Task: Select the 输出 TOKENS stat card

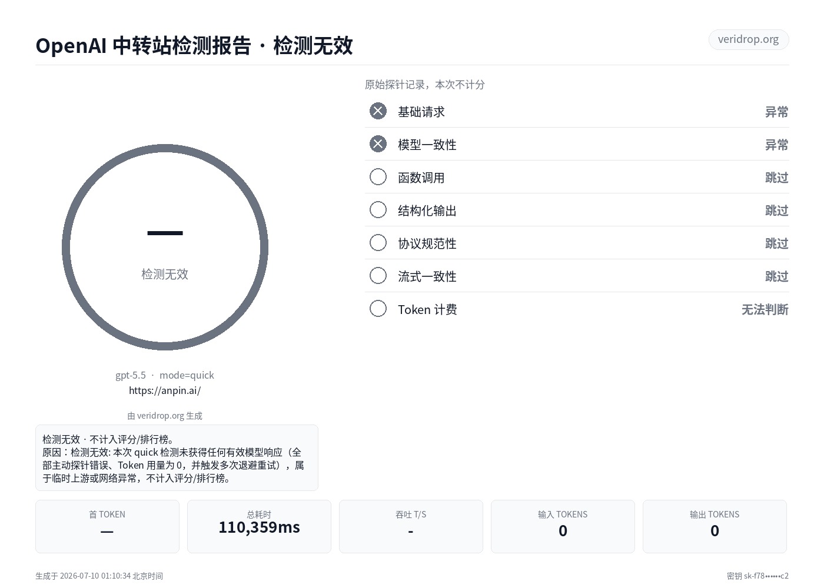Action: pyautogui.click(x=715, y=526)
